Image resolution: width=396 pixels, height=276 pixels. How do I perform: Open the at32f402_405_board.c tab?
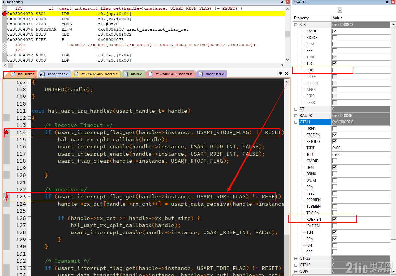(x=99, y=74)
